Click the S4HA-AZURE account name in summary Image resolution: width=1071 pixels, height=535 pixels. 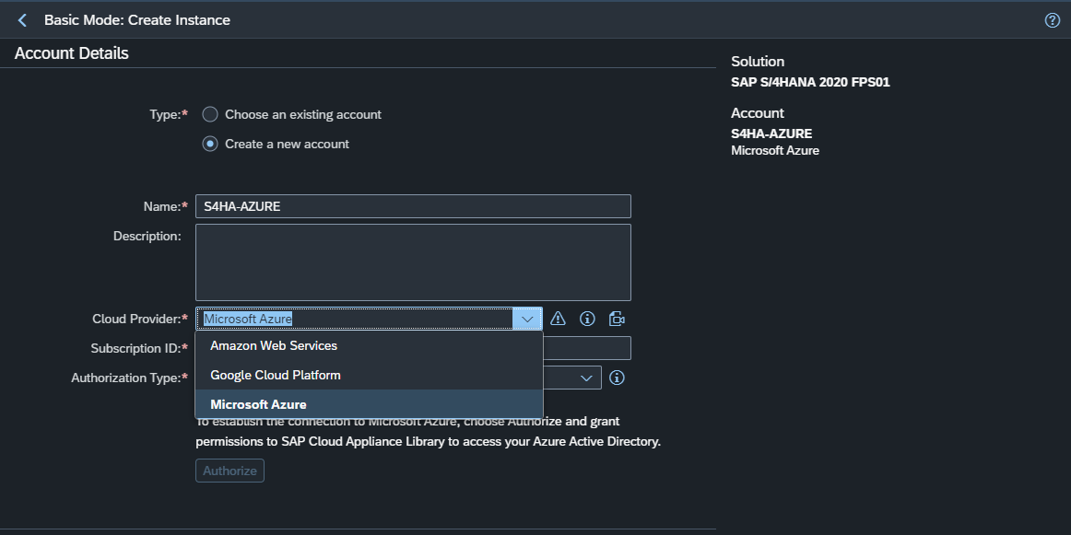(771, 134)
